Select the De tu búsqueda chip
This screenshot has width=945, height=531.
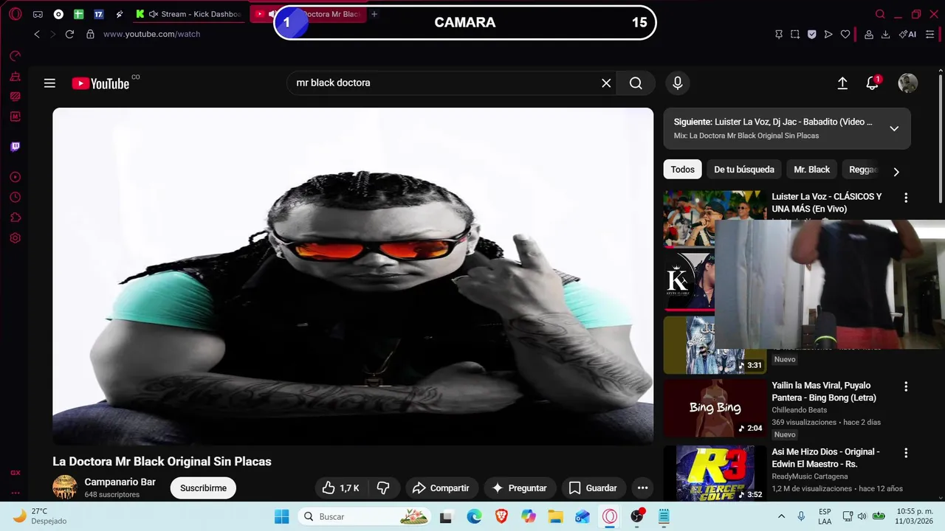(744, 170)
